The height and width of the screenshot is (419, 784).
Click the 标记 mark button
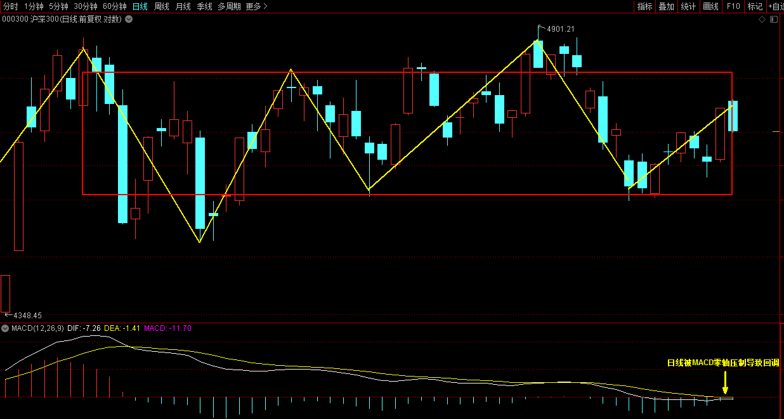(755, 6)
